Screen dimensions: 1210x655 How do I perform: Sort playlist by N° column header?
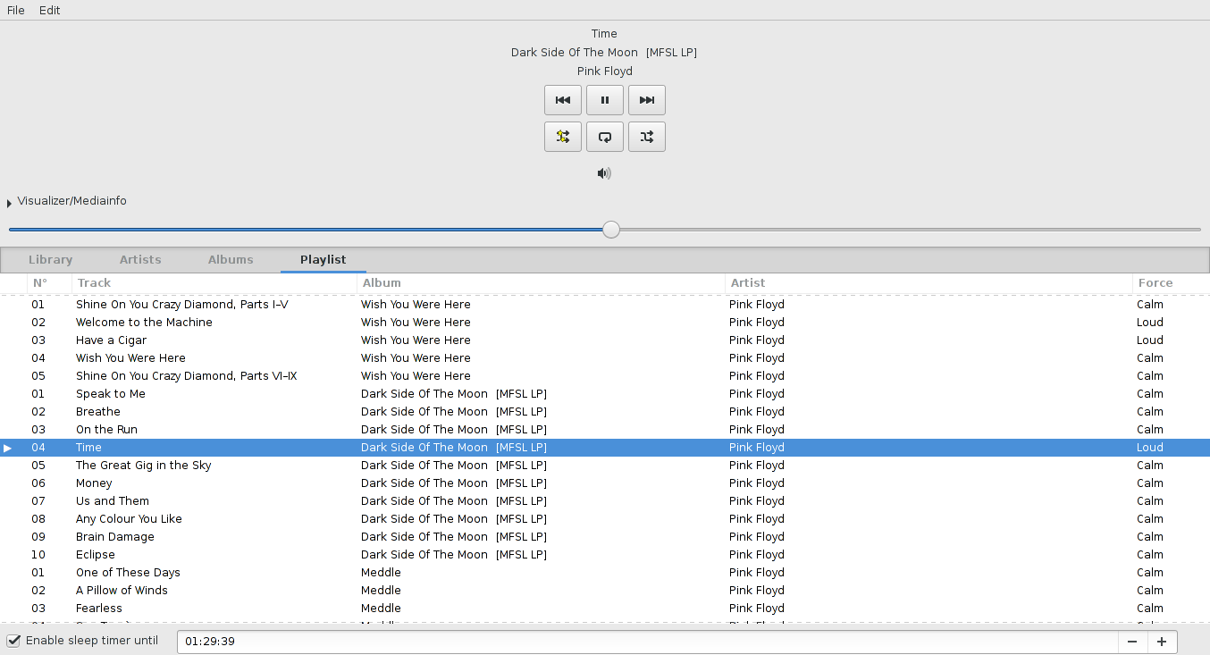[49, 282]
